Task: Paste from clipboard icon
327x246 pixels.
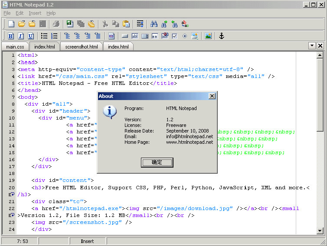Action: 126,24
